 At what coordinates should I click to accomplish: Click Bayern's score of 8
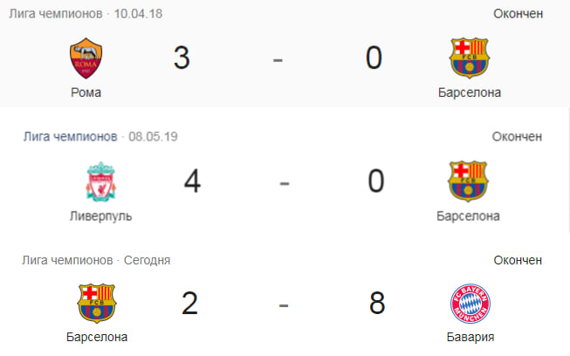tap(376, 304)
